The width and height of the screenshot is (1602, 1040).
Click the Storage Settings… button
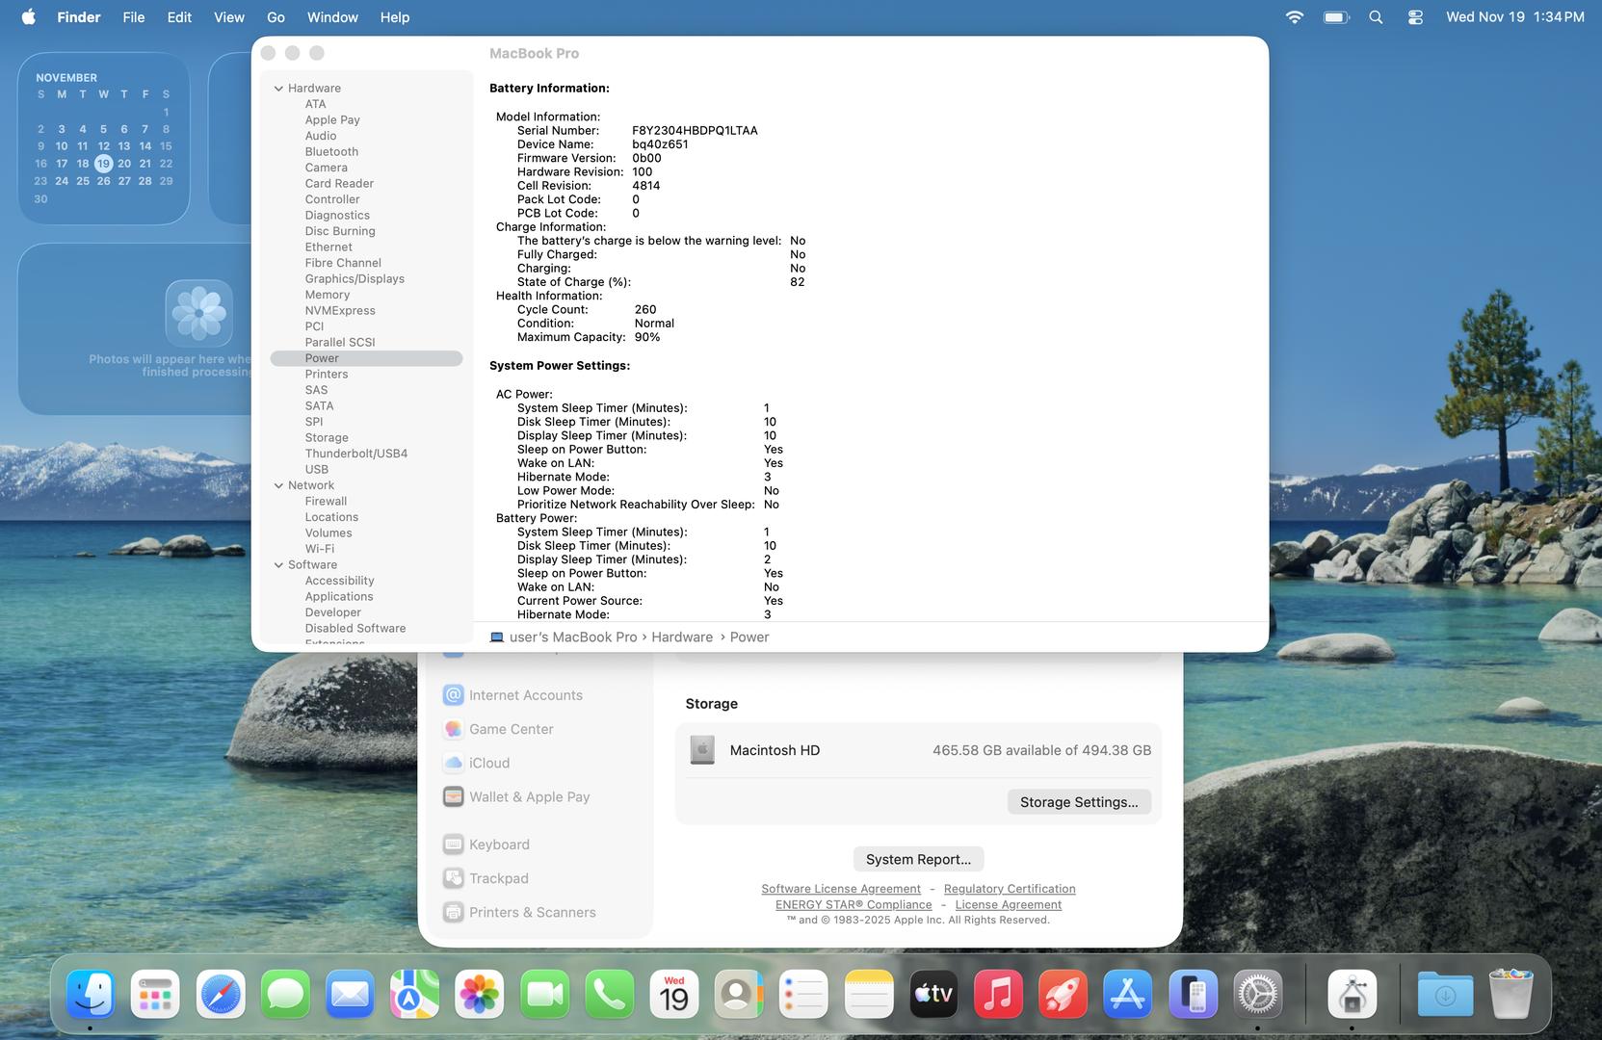tap(1078, 802)
